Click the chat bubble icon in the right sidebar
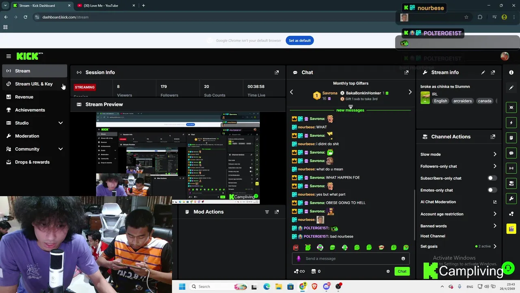520x293 pixels. (x=511, y=153)
